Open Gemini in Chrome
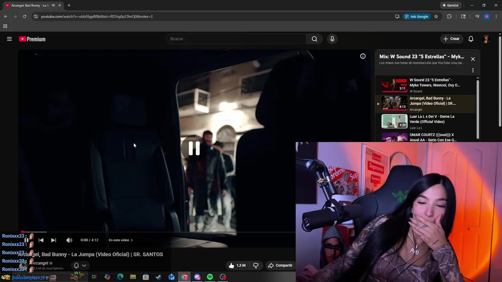 pyautogui.click(x=450, y=5)
